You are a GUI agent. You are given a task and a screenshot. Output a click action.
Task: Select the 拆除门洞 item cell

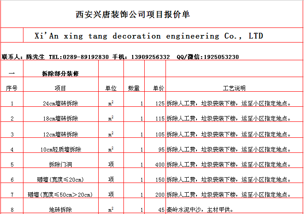tap(60, 165)
